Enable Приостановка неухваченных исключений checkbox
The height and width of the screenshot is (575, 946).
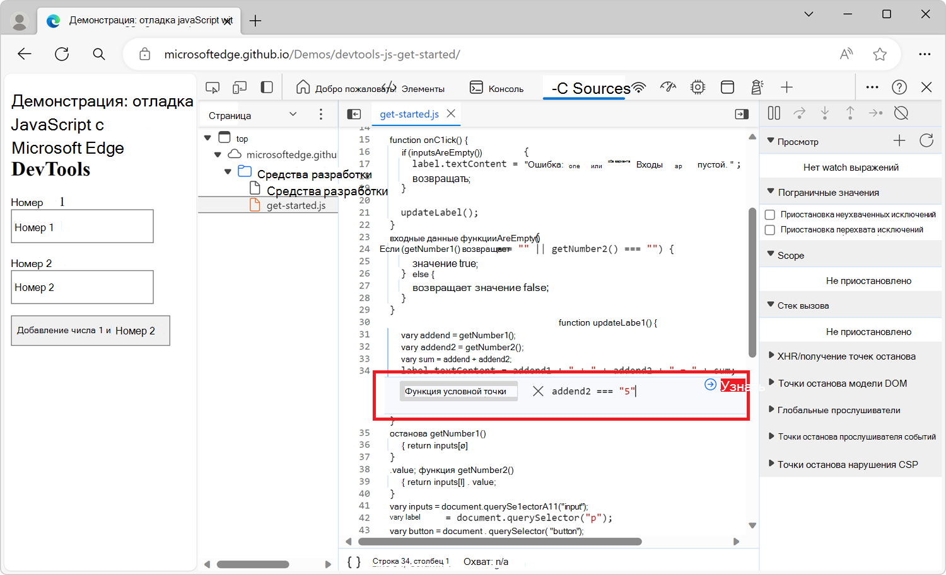click(770, 215)
